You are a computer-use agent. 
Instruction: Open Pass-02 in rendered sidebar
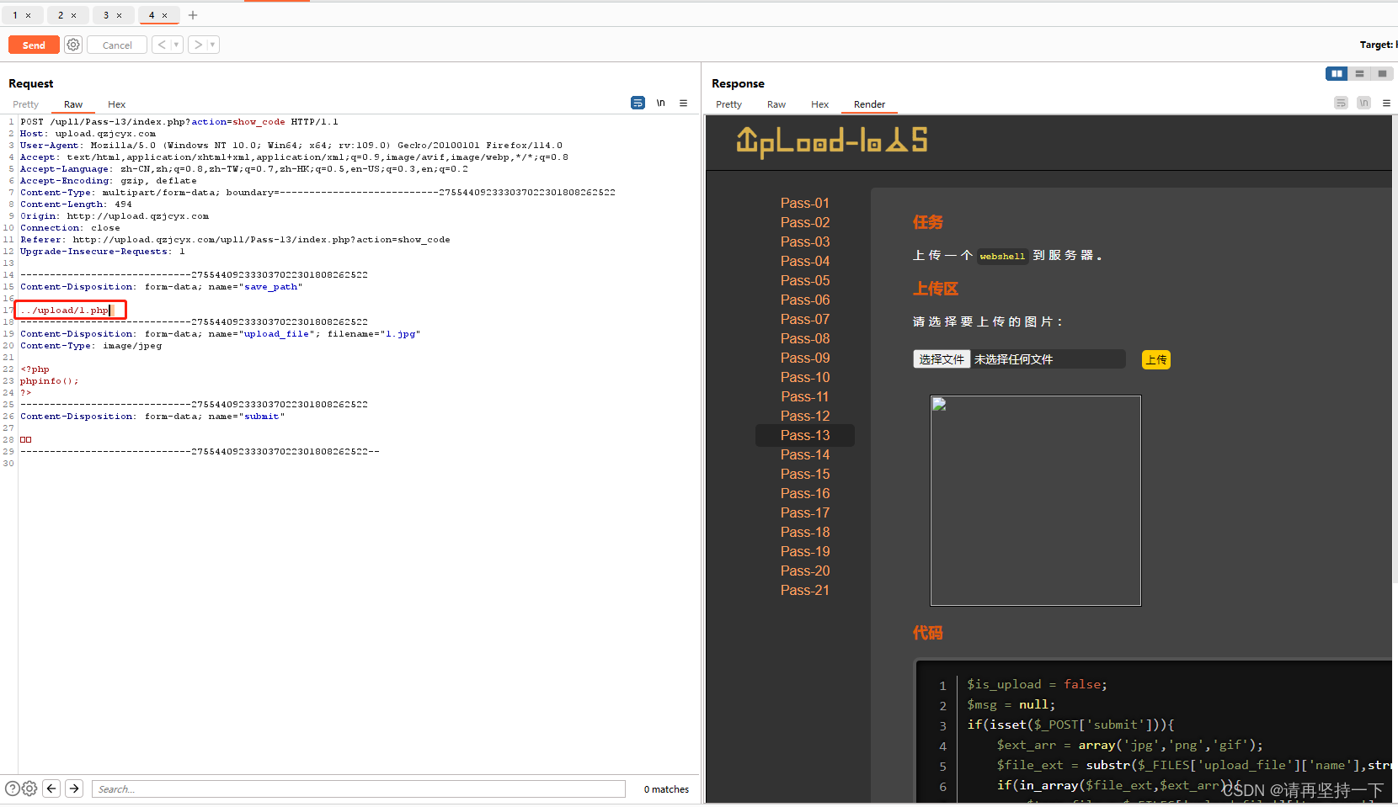click(805, 222)
